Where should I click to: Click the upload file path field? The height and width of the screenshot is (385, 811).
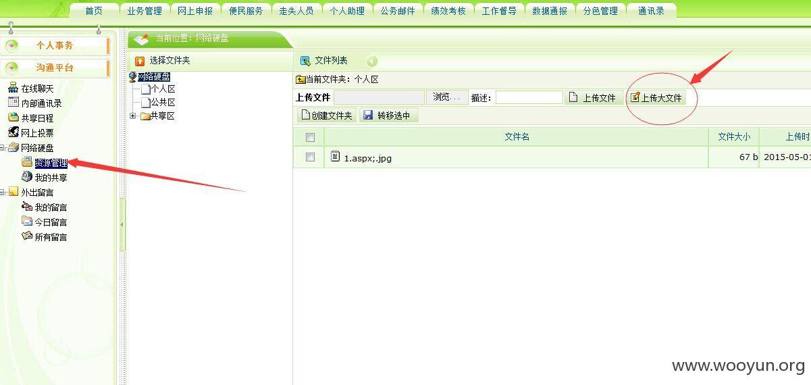click(x=379, y=97)
